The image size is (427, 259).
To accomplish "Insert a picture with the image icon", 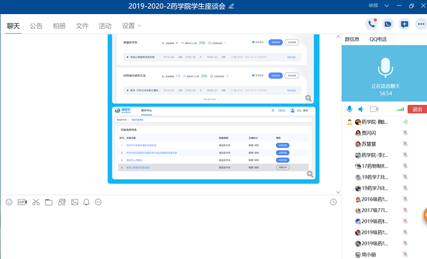I will [x=74, y=202].
